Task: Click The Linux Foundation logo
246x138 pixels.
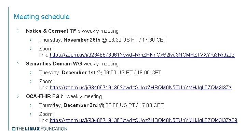Action: [40, 129]
